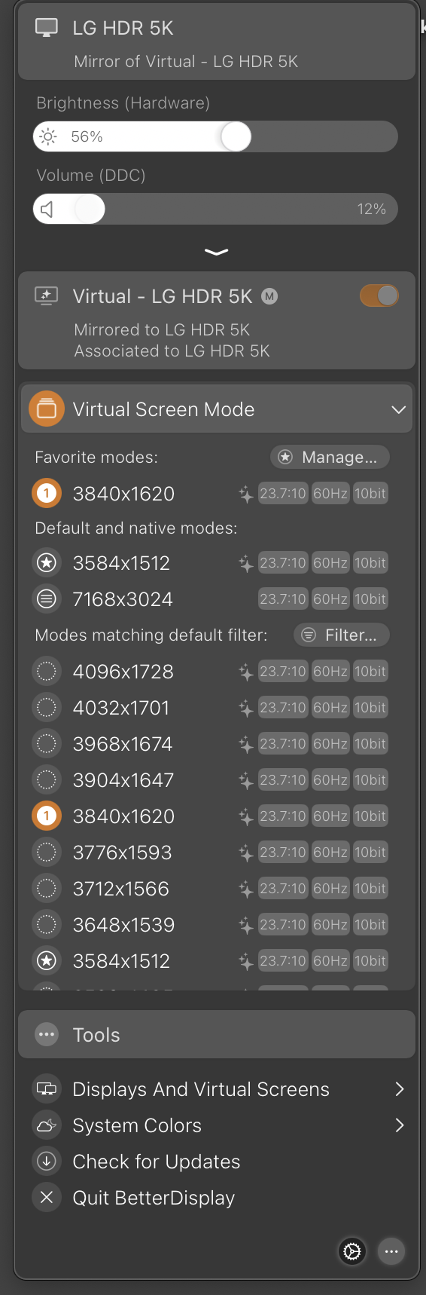Screen dimensions: 426x1295
Task: Open the more options ellipsis button
Action: 391,1252
